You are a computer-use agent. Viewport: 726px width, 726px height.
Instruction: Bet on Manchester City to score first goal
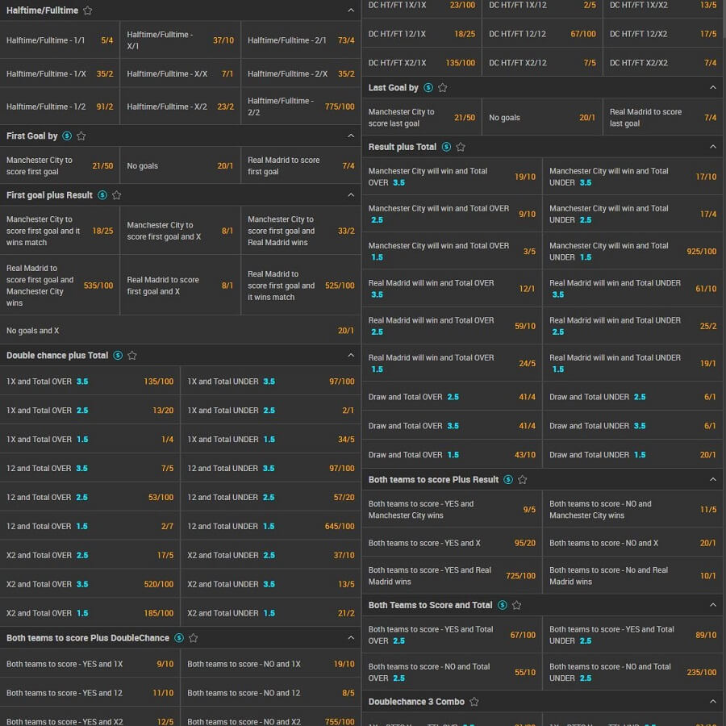pyautogui.click(x=60, y=165)
